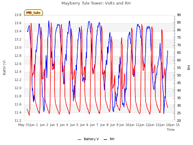Click the 40 RH tick label
193x145 pixels.
[x=179, y=90]
